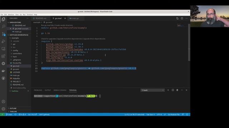Click the Upgrade direct dependencies code lens
The image size is (229, 128).
coord(94,39)
